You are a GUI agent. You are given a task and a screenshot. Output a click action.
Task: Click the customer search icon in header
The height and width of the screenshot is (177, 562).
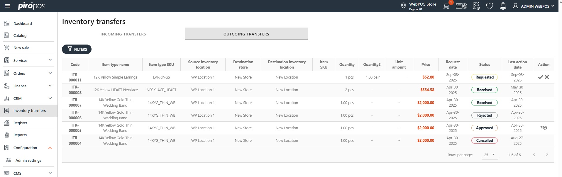(461, 6)
